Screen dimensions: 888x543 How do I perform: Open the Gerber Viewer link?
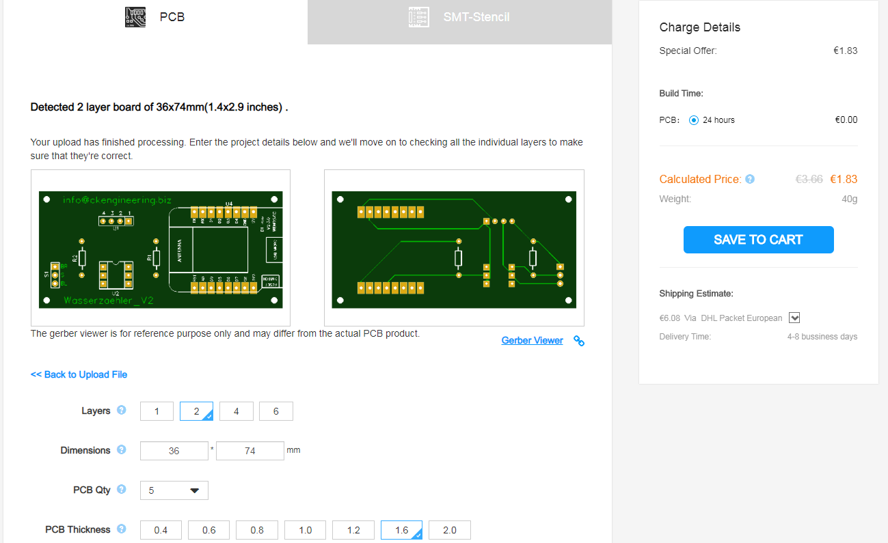[533, 340]
